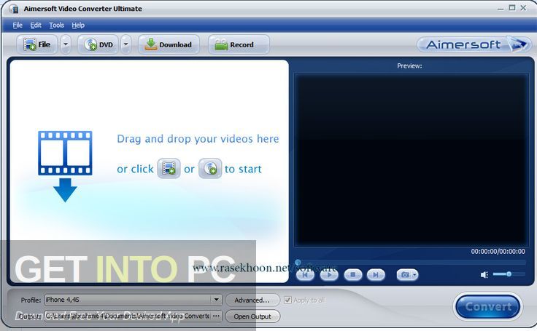Click the Convert button
Viewport: 537px width, 331px height.
(488, 306)
